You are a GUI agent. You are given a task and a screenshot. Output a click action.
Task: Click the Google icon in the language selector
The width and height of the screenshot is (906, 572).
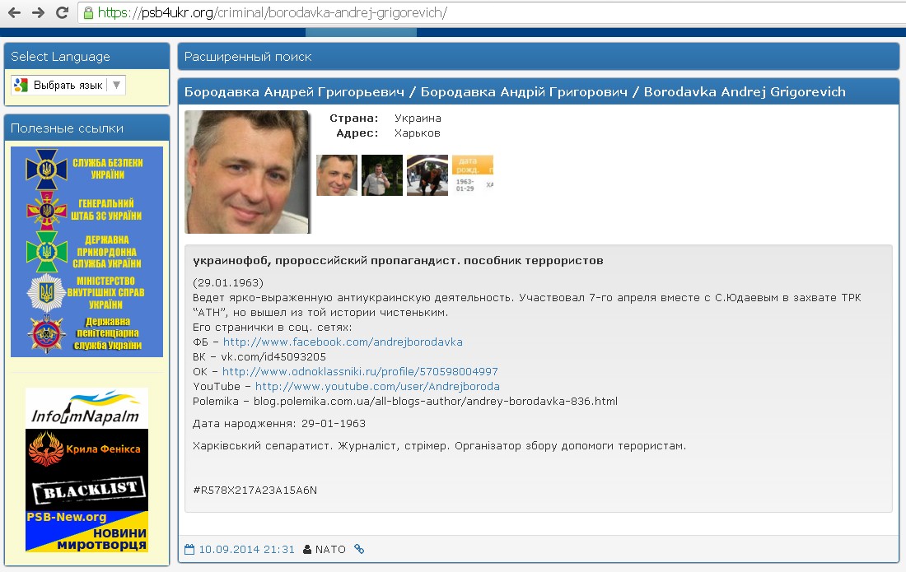pyautogui.click(x=21, y=85)
